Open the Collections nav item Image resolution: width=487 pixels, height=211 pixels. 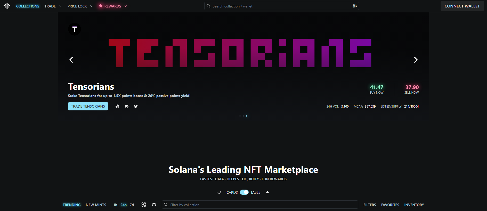pos(28,6)
